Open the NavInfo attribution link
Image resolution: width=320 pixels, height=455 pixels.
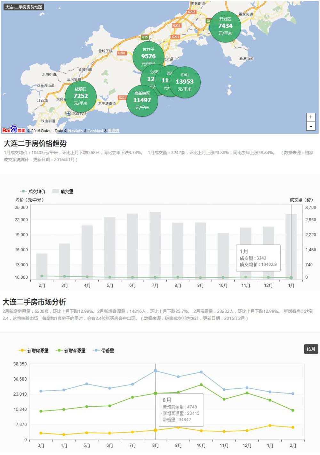[75, 131]
